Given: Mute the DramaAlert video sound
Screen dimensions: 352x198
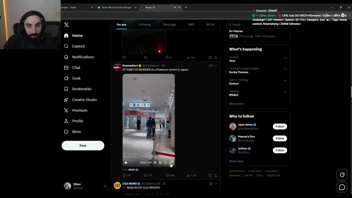Looking at the screenshot, I should tap(155, 163).
